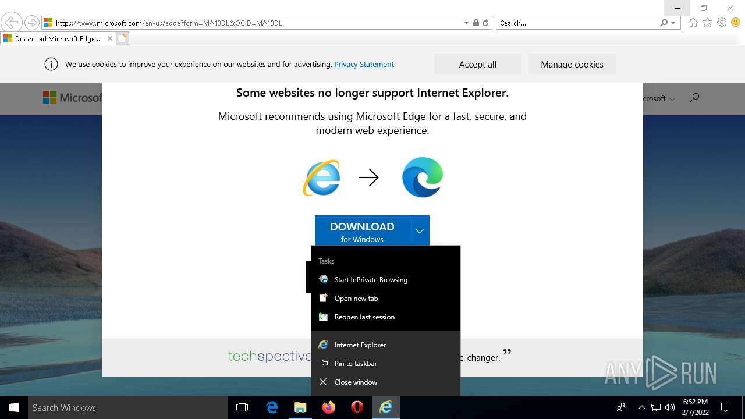Click the Refresh icon in address bar

485,23
